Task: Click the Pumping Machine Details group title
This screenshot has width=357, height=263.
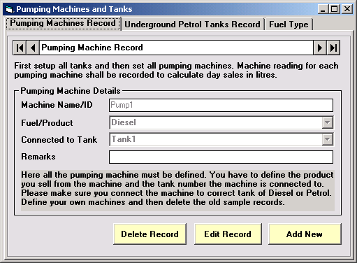Action: coord(71,91)
